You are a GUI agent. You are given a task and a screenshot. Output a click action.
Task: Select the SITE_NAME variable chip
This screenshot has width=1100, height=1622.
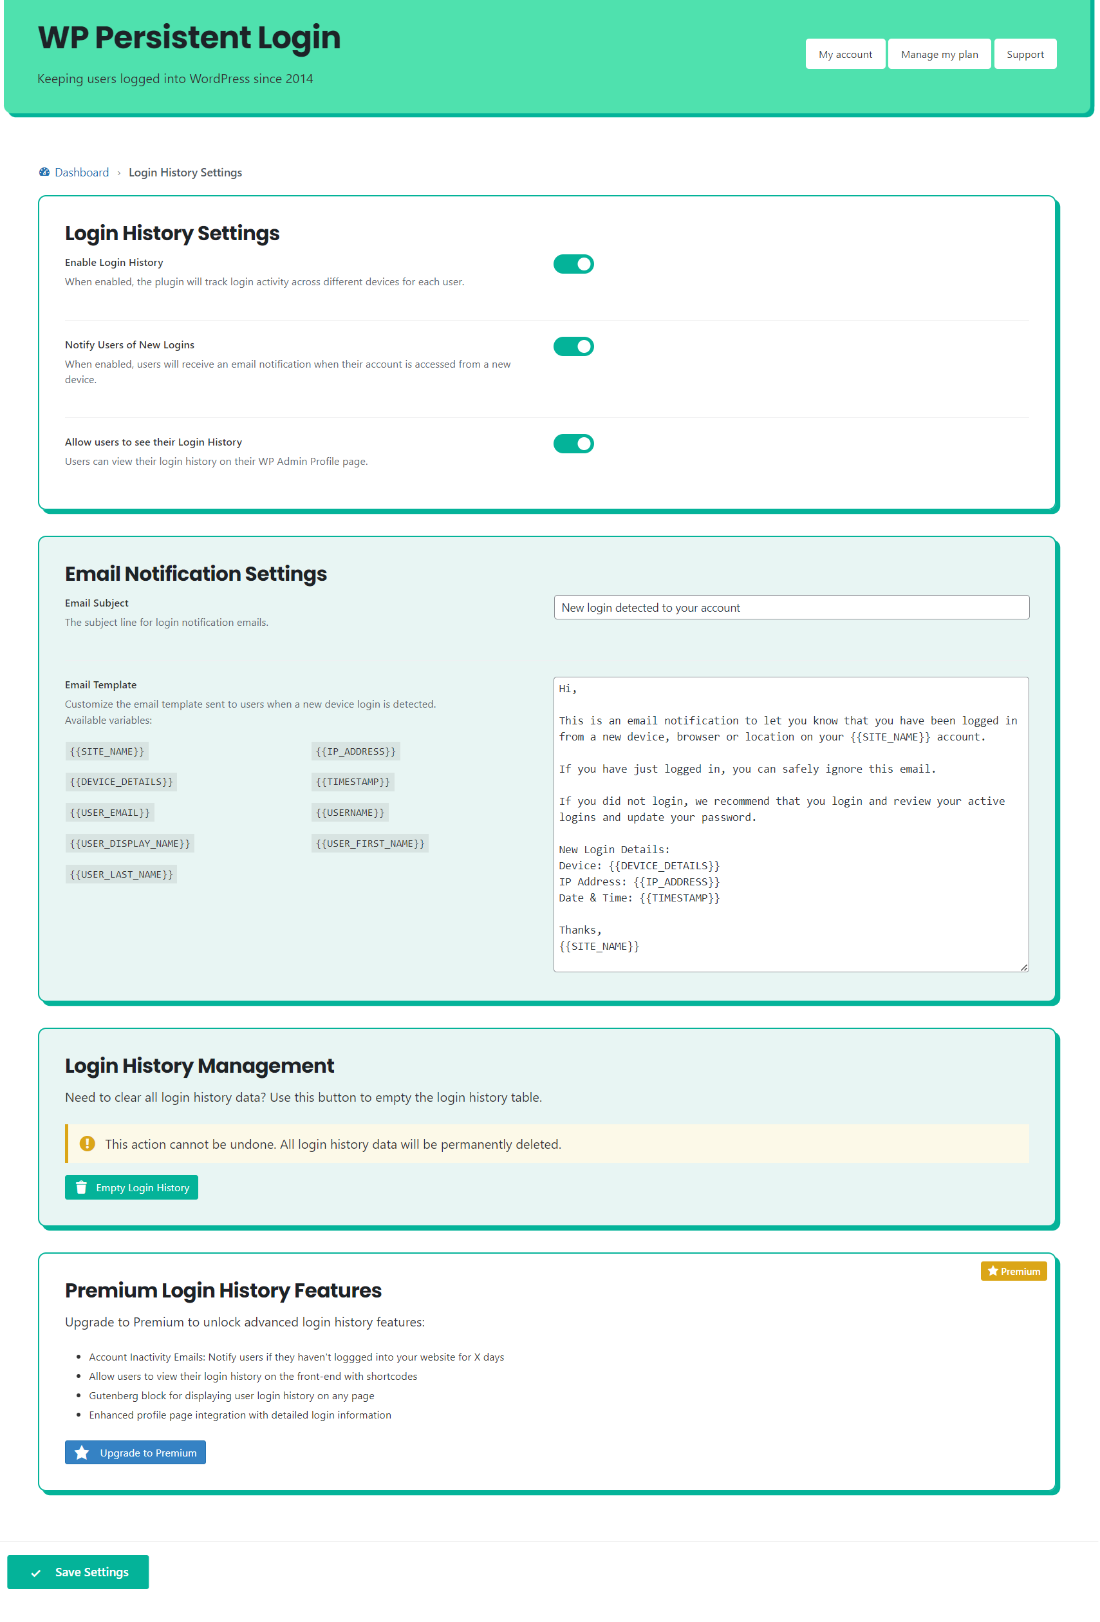click(107, 751)
